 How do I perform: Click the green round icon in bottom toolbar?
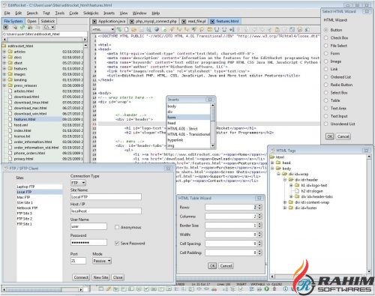point(267,289)
